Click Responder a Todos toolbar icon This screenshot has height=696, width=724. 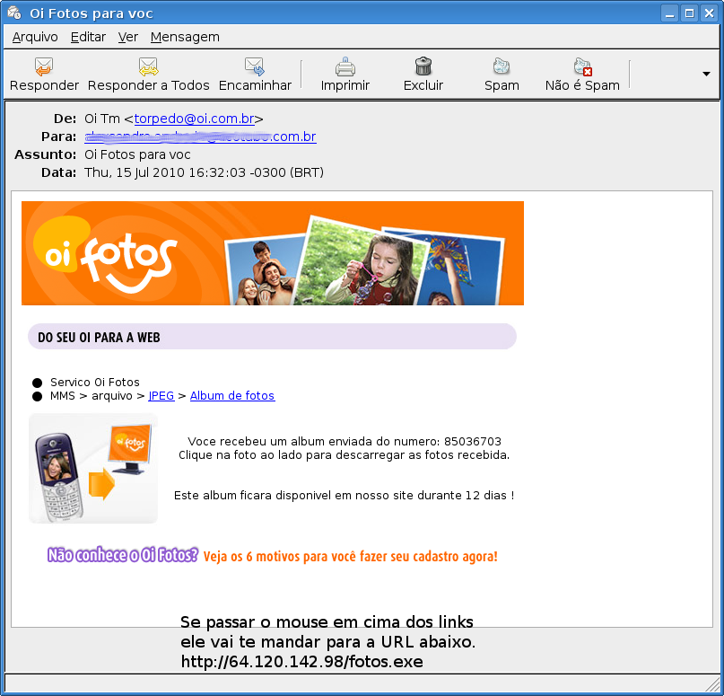tap(148, 66)
